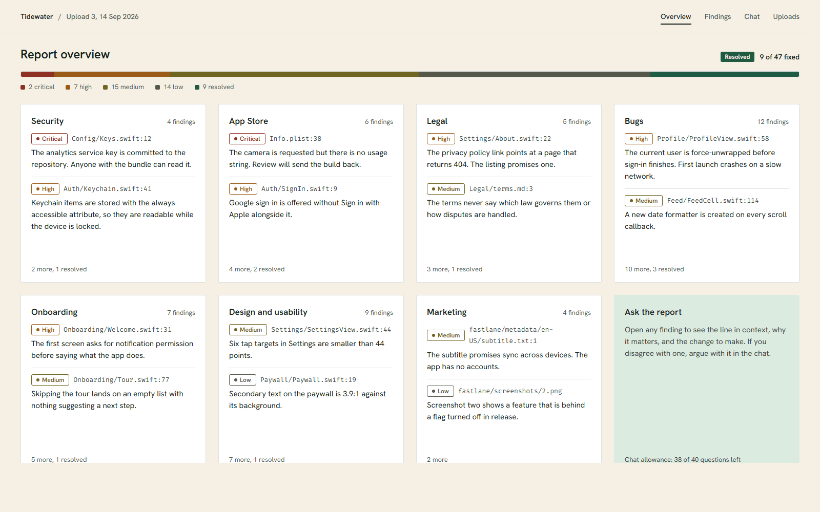This screenshot has height=512, width=820.
Task: Go to the Uploads tab
Action: point(786,16)
